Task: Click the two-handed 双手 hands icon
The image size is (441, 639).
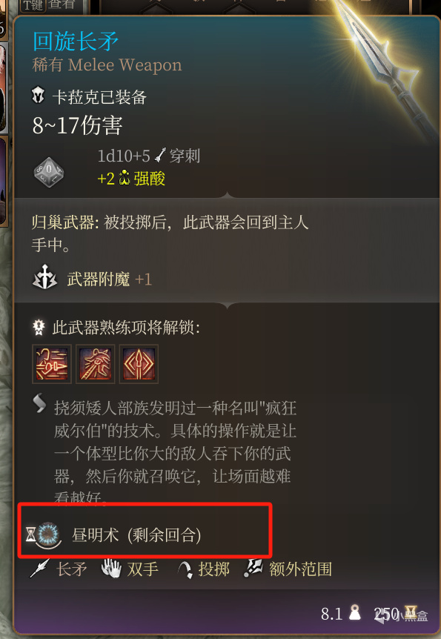Action: (111, 569)
